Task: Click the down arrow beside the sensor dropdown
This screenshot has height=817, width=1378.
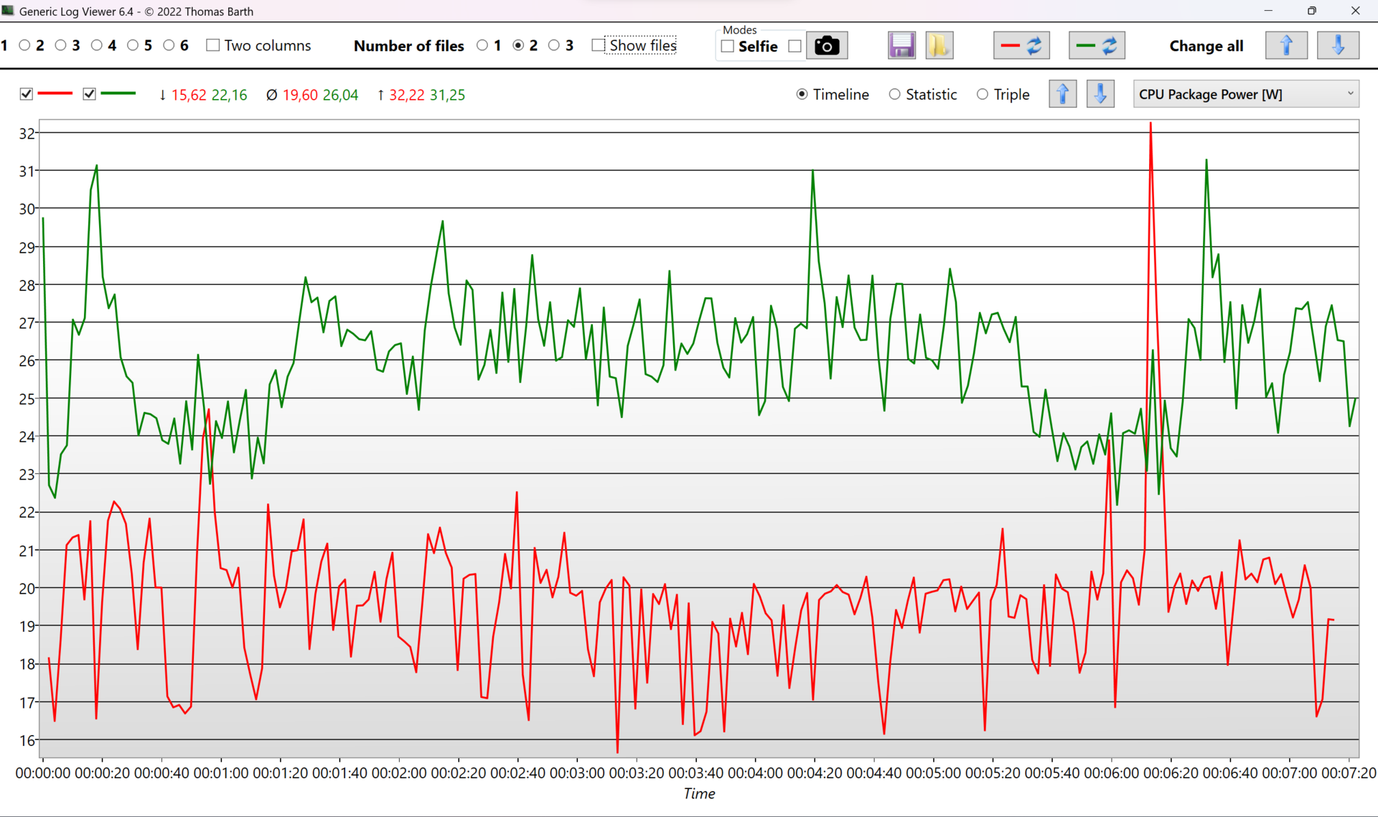Action: 1100,94
